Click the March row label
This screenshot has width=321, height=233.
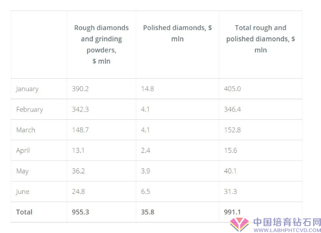26,130
